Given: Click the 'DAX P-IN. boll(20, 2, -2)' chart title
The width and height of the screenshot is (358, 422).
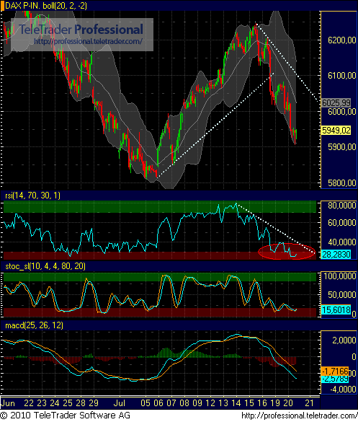Looking at the screenshot, I should pyautogui.click(x=46, y=6).
